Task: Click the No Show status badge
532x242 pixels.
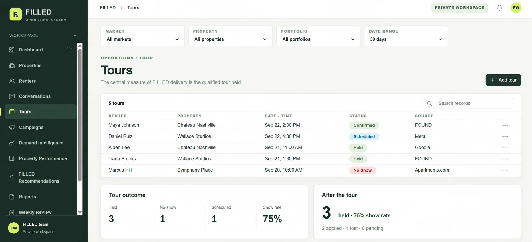Action: [362, 170]
